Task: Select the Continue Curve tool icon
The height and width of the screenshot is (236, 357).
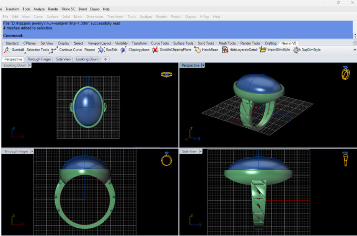Action: 55,50
